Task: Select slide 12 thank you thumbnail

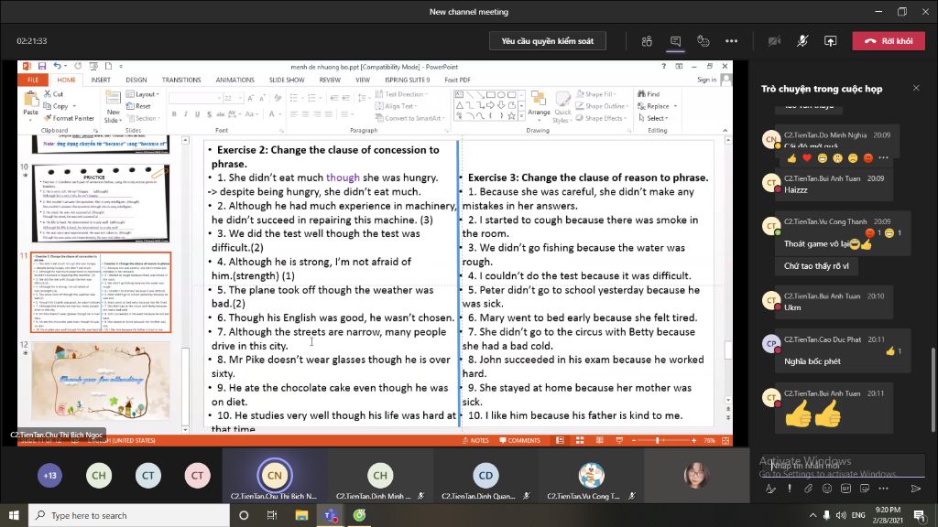Action: (x=101, y=380)
